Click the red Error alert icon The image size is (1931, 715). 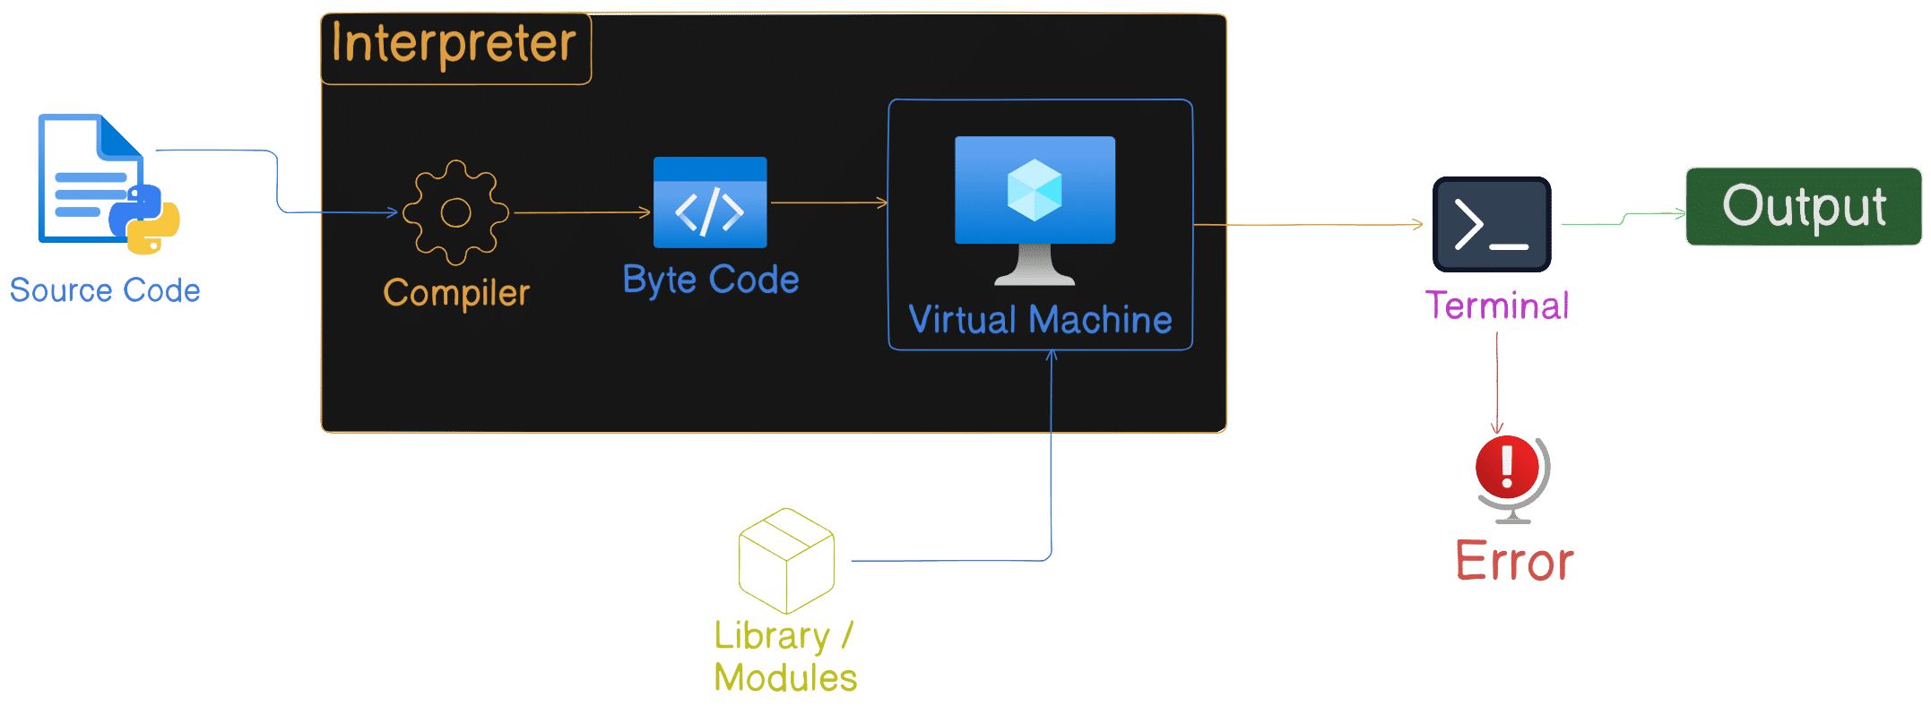coord(1512,479)
